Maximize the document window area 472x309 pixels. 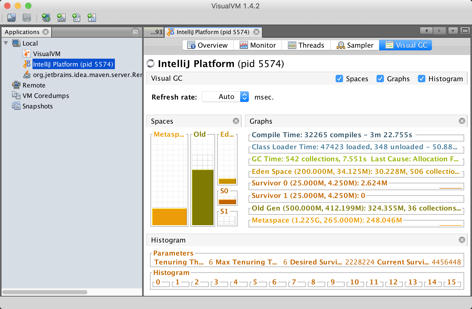[465, 31]
